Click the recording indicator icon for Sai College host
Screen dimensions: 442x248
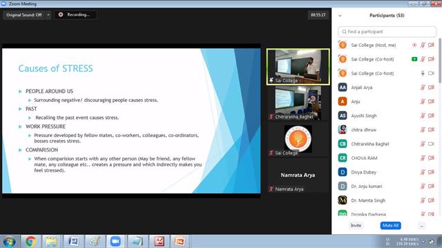point(414,45)
